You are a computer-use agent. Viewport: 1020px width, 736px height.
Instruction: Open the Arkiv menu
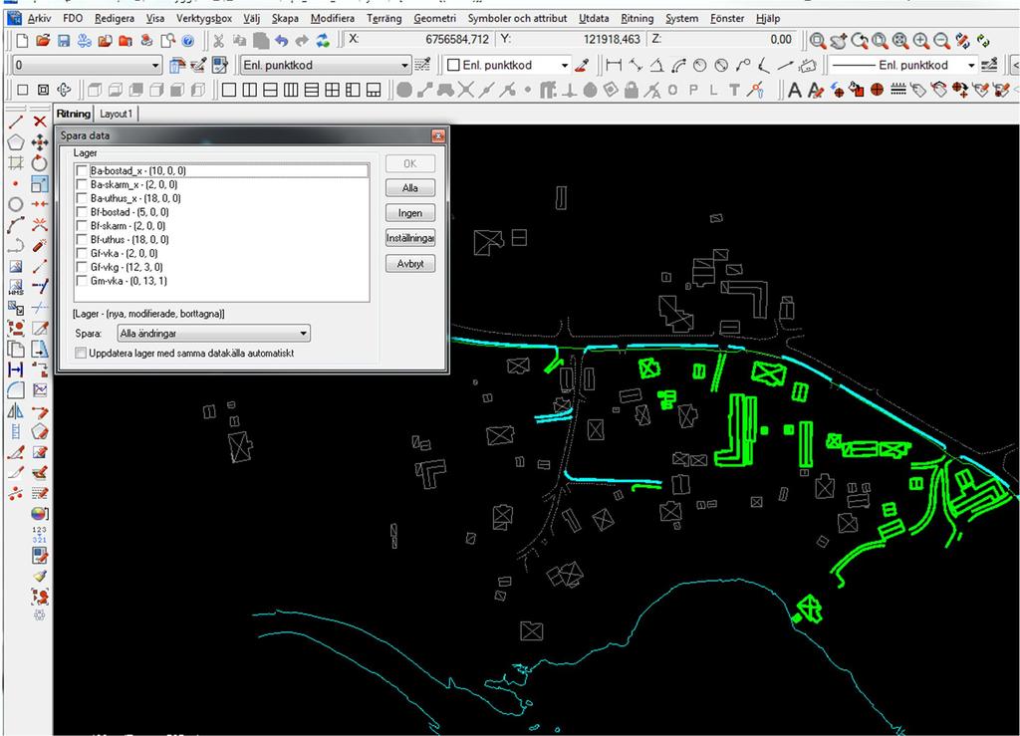tap(39, 18)
